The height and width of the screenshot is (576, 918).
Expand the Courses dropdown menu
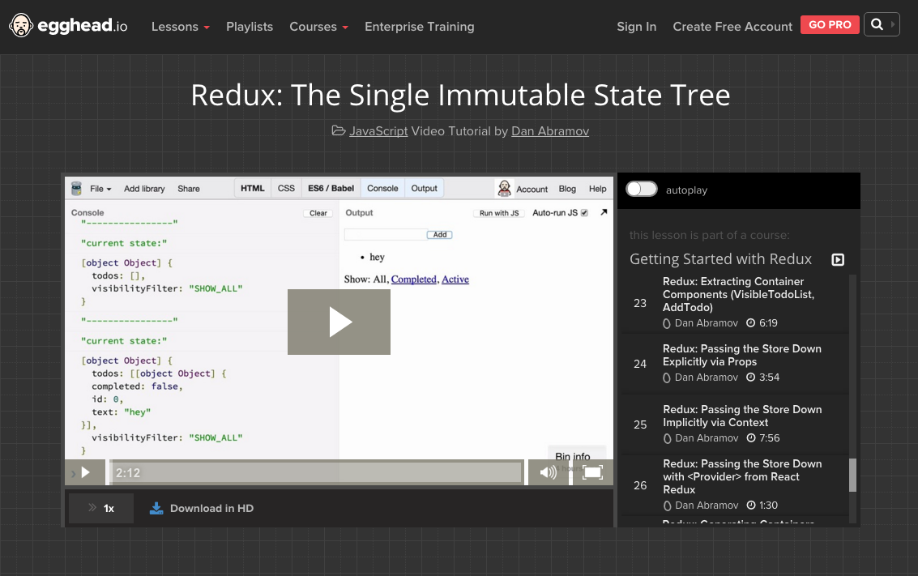coord(319,27)
